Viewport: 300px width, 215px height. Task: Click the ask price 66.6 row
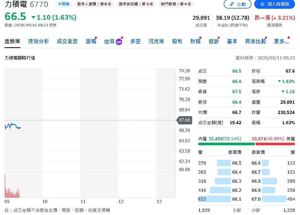[x=273, y=163]
